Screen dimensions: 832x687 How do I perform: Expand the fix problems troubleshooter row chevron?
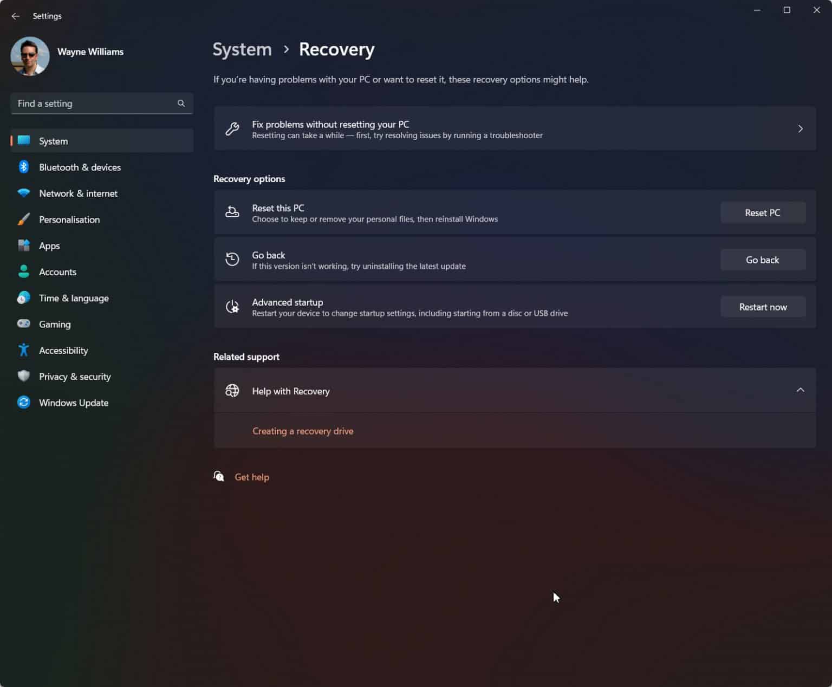[x=800, y=128]
